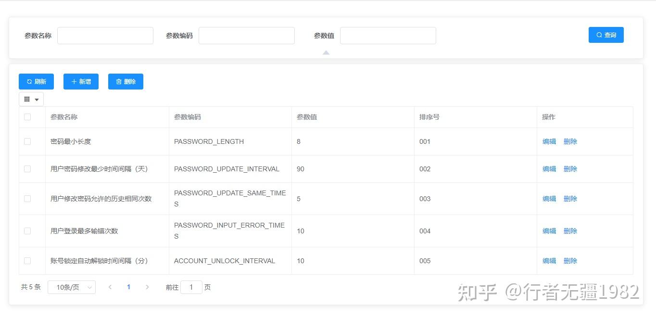The width and height of the screenshot is (656, 319).
Task: Select the ACCOUNT_UNLOCK_INTERVAL code cell
Action: [x=230, y=261]
